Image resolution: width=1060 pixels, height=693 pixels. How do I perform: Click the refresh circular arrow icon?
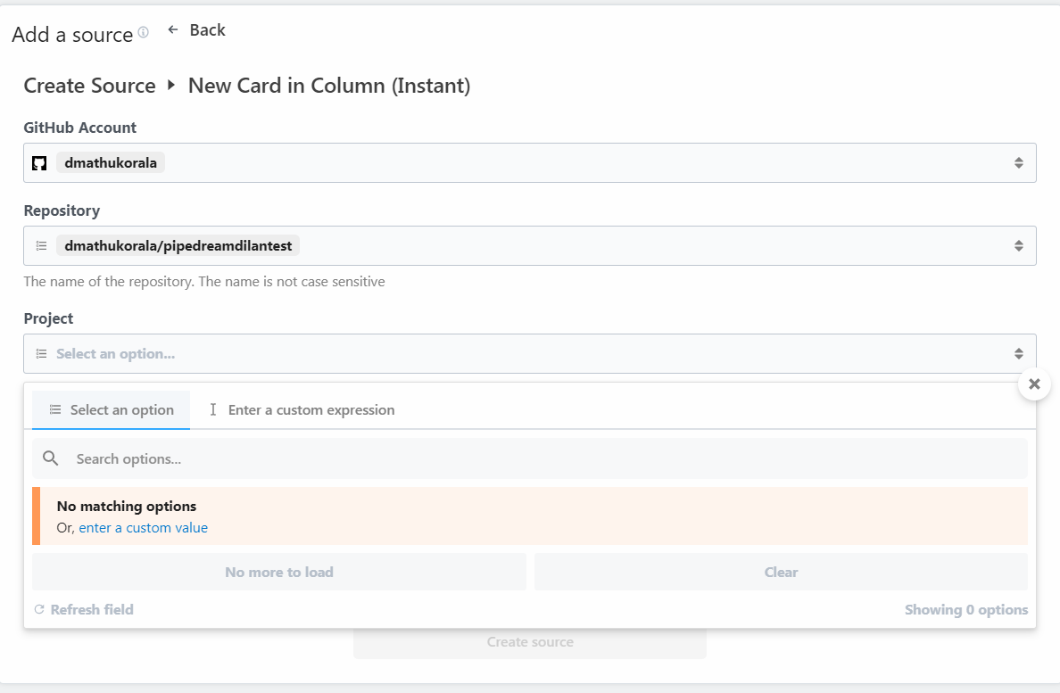pos(39,610)
